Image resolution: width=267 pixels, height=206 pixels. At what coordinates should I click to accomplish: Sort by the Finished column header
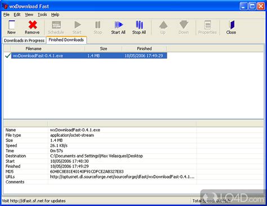(144, 48)
